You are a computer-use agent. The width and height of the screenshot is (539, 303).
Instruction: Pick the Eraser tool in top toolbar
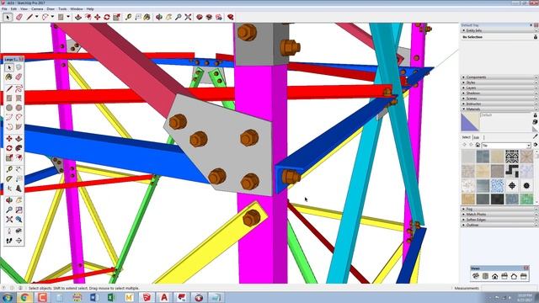(19, 17)
